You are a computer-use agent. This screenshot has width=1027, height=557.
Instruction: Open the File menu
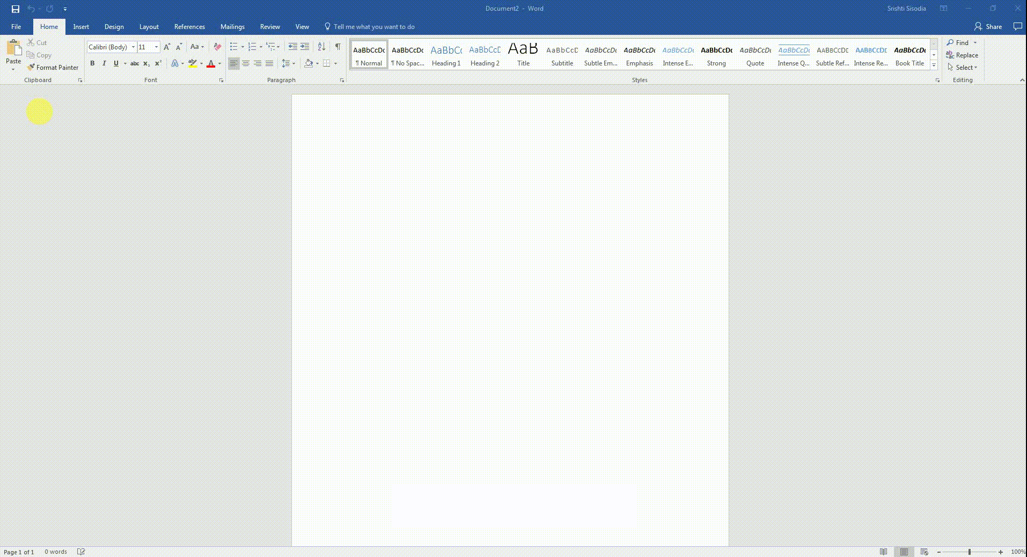coord(16,27)
